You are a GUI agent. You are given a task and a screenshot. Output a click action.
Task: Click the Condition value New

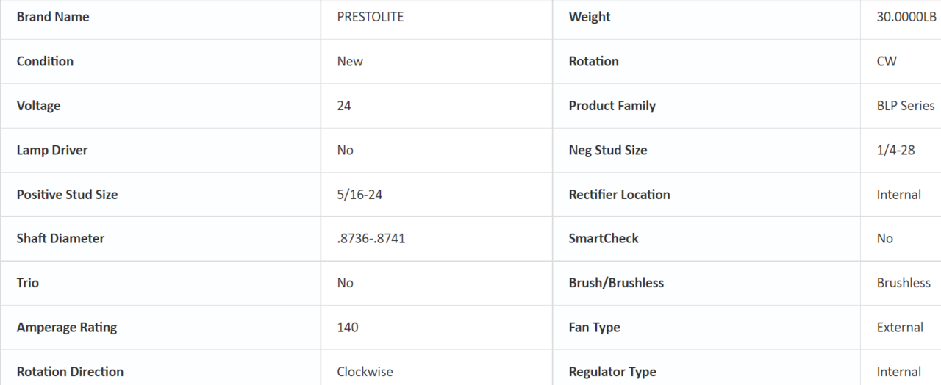pos(350,61)
